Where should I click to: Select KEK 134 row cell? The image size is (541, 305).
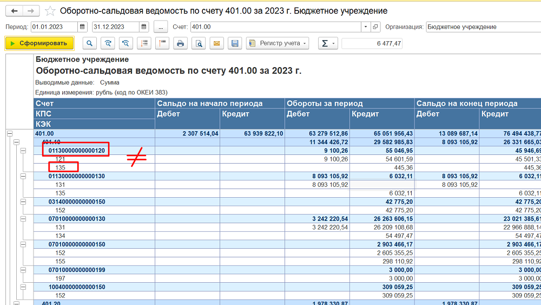point(94,236)
